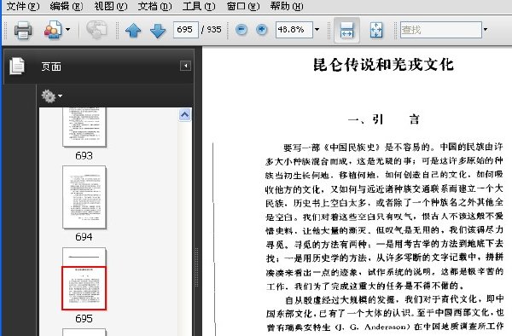Open the thumbnail options gear menu
Screen dimensions: 512x336
click(51, 96)
